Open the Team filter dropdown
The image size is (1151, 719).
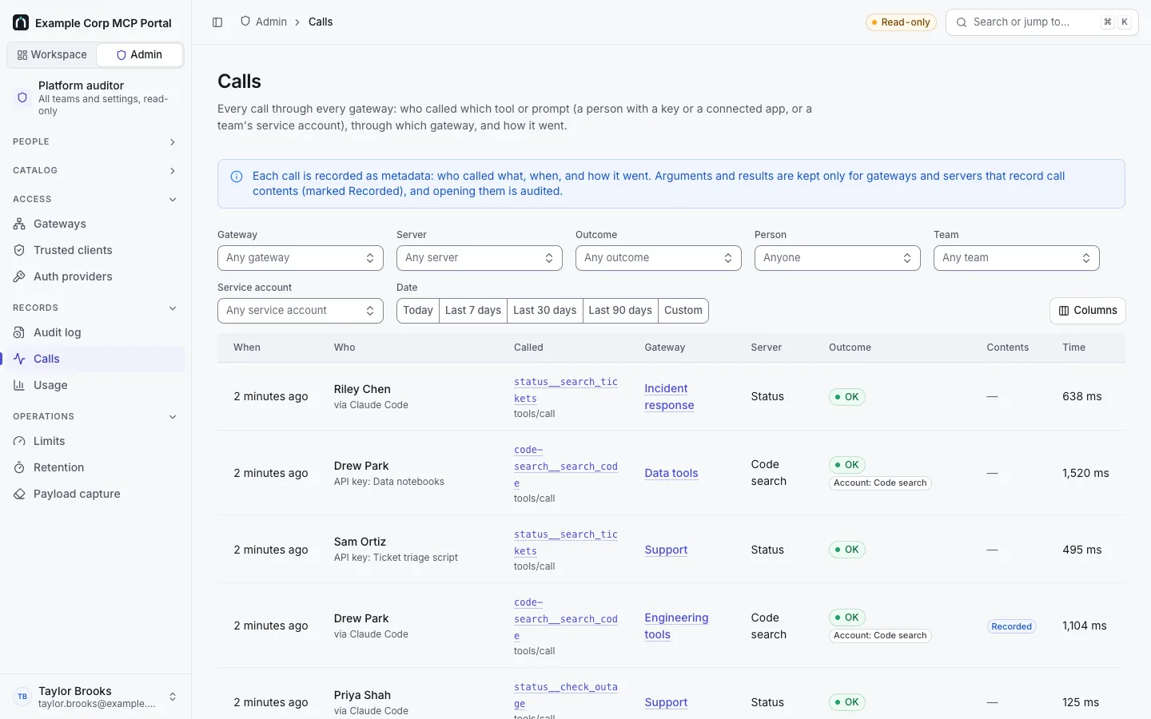pos(1017,258)
